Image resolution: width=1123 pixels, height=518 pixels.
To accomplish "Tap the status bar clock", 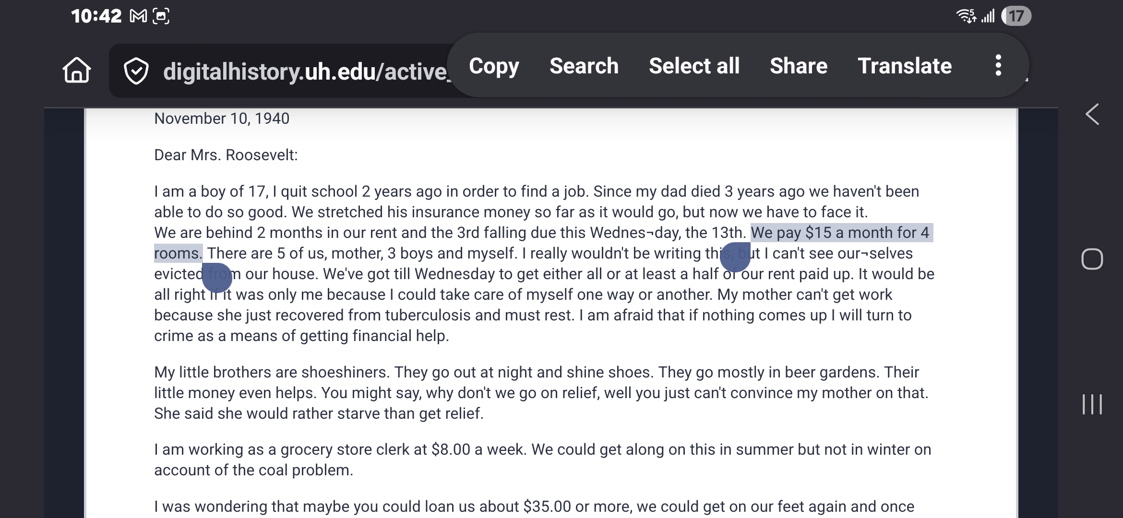I will click(96, 16).
